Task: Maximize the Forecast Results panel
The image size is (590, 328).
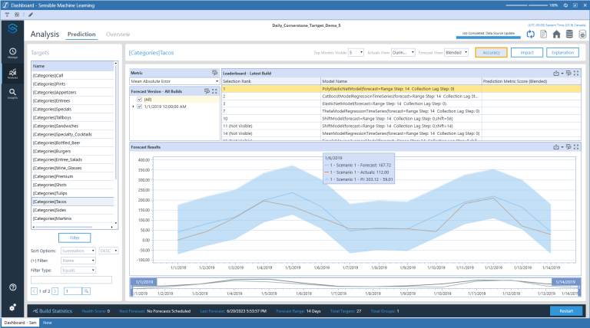Action: tap(576, 147)
